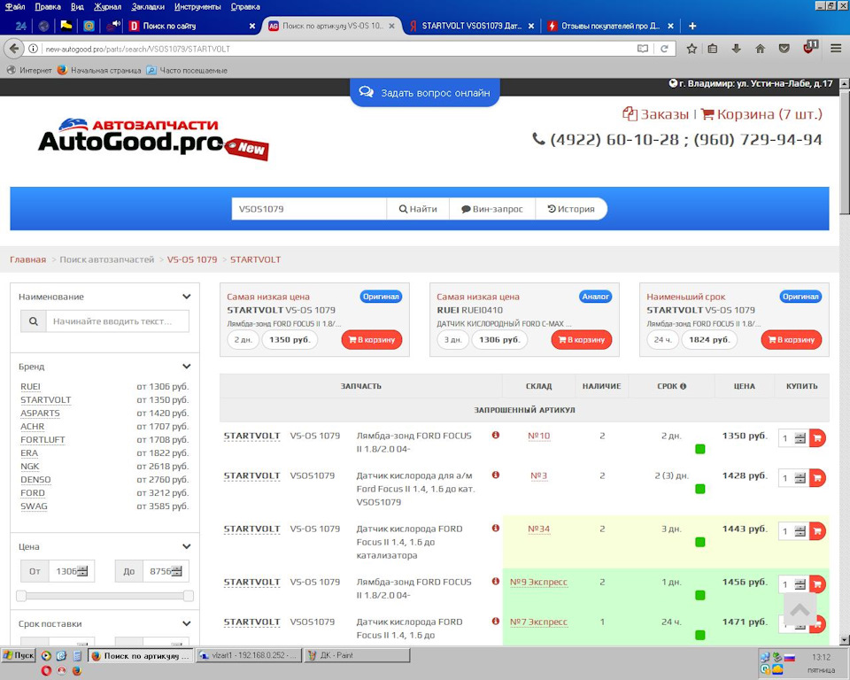850x680 pixels.
Task: Collapse the Наименование filter section
Action: coord(187,297)
